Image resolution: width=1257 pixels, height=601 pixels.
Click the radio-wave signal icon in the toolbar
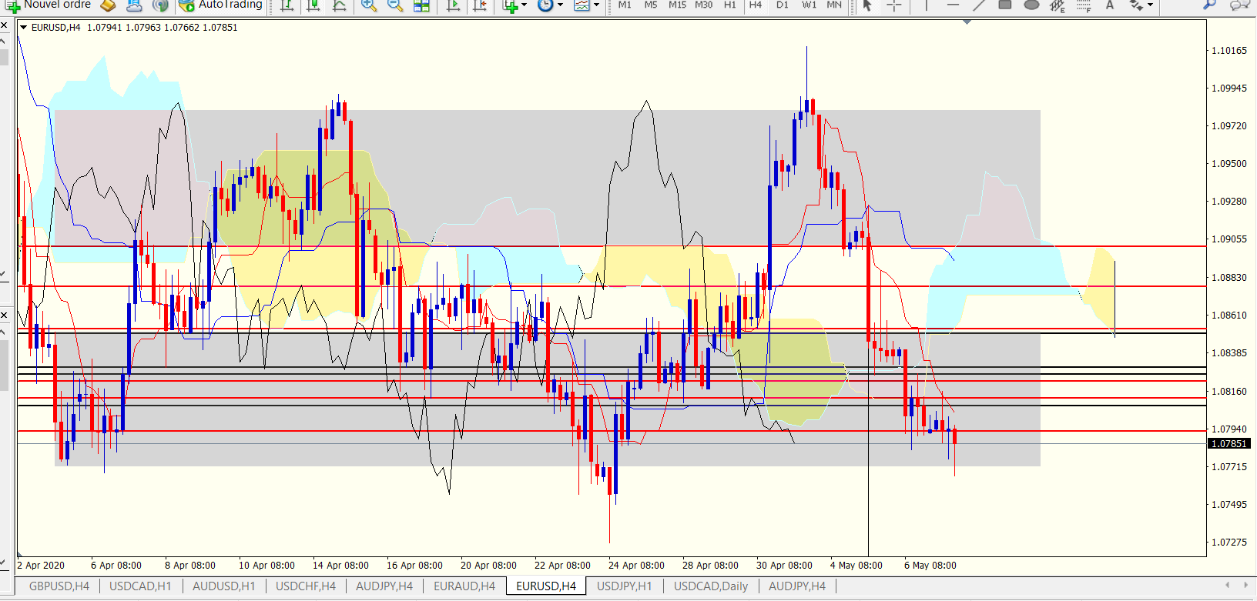(x=160, y=5)
